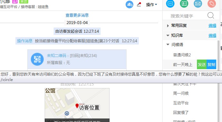Click the green contact card icon
This screenshot has width=222, height=122.
pyautogui.click(x=184, y=4)
